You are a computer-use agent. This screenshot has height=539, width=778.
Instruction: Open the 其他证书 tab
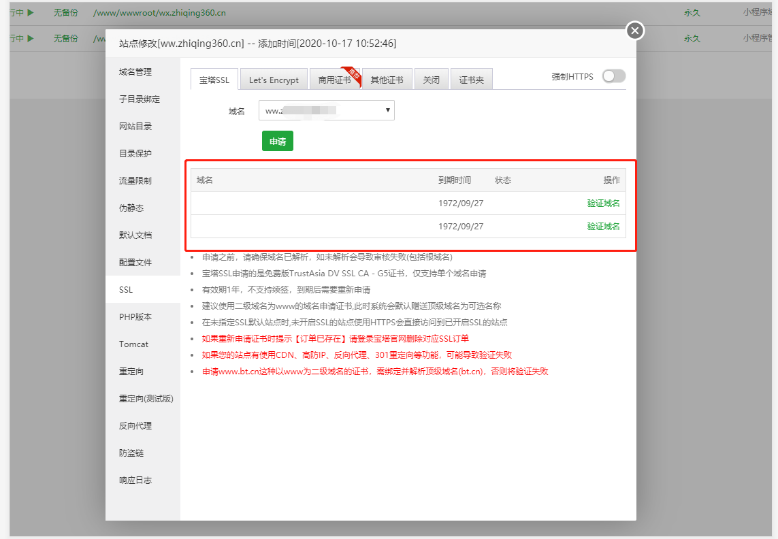pos(387,80)
